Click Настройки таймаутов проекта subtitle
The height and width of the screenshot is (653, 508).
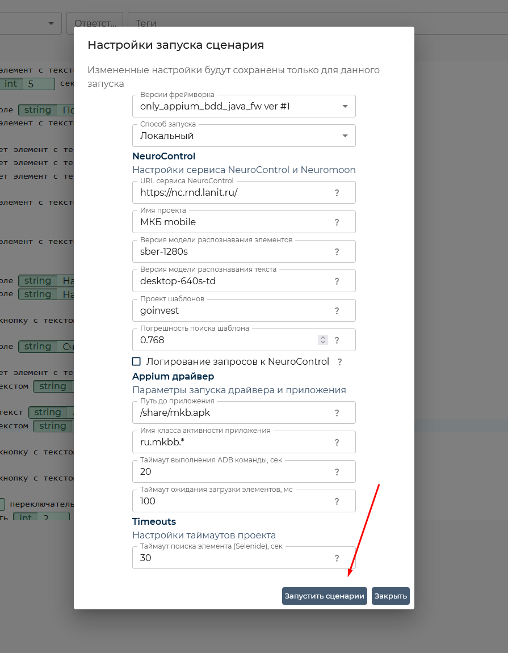(204, 535)
